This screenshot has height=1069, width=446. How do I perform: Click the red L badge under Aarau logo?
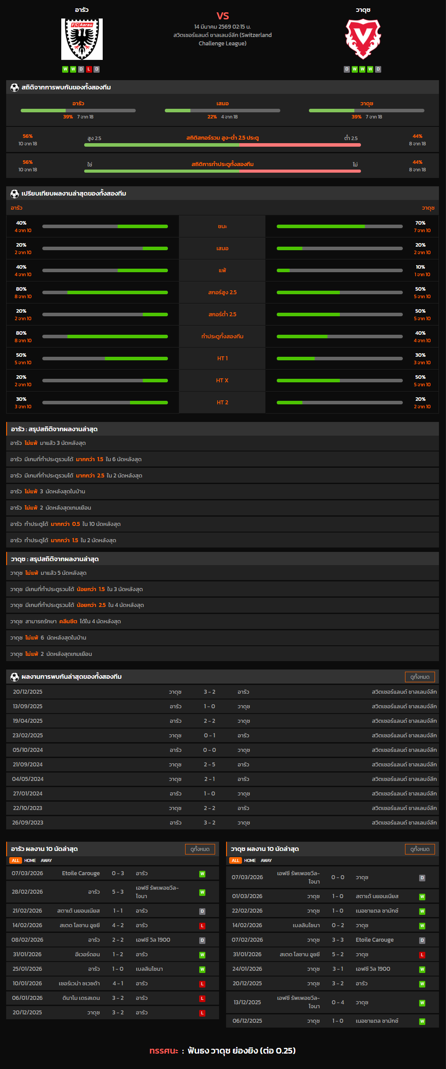[x=89, y=69]
